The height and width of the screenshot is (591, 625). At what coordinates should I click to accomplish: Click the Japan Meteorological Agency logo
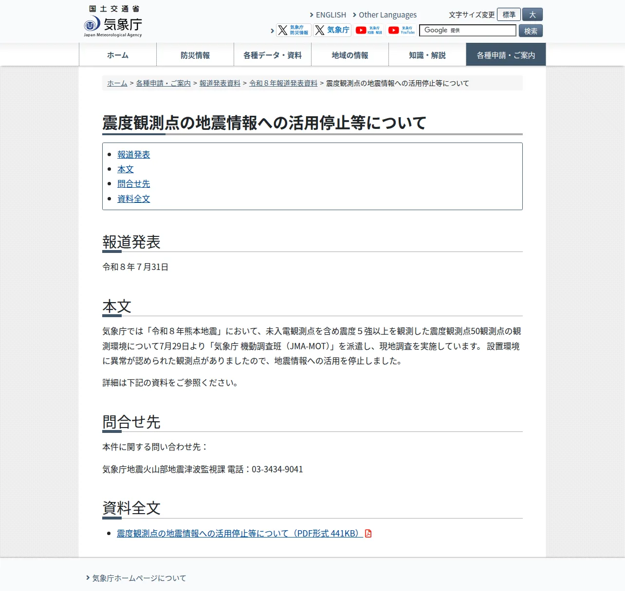click(113, 21)
